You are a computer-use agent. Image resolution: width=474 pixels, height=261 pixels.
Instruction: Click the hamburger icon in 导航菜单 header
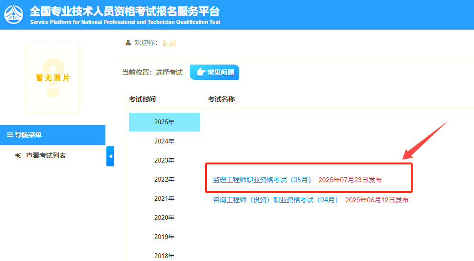coord(10,135)
